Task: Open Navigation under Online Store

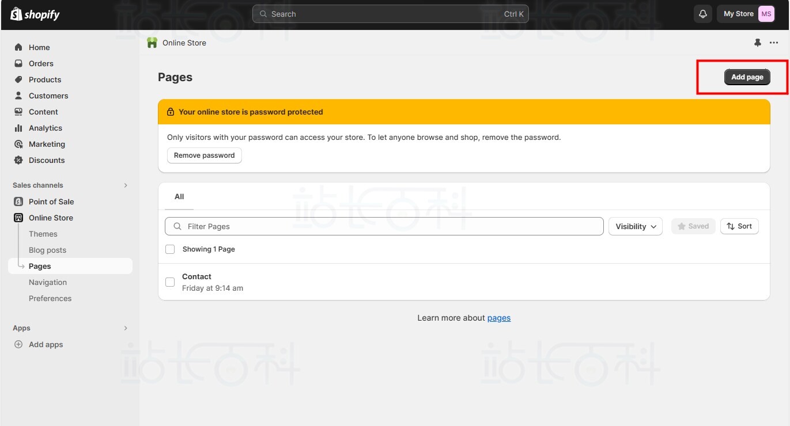Action: point(48,282)
